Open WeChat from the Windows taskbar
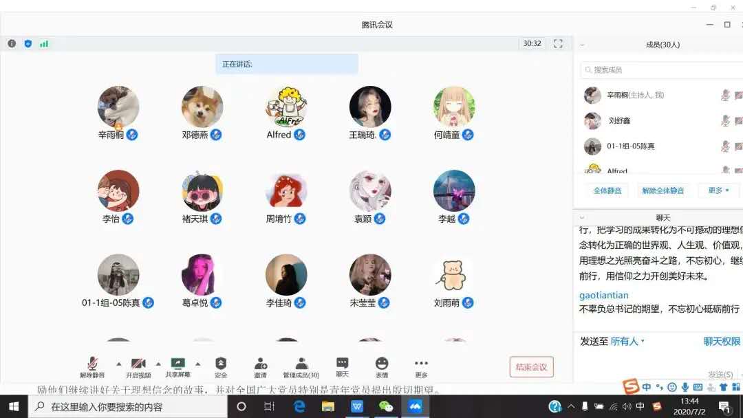 click(x=387, y=406)
